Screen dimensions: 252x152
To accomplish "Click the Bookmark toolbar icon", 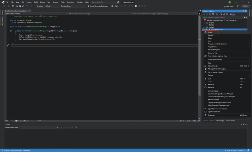I will click(x=136, y=6).
